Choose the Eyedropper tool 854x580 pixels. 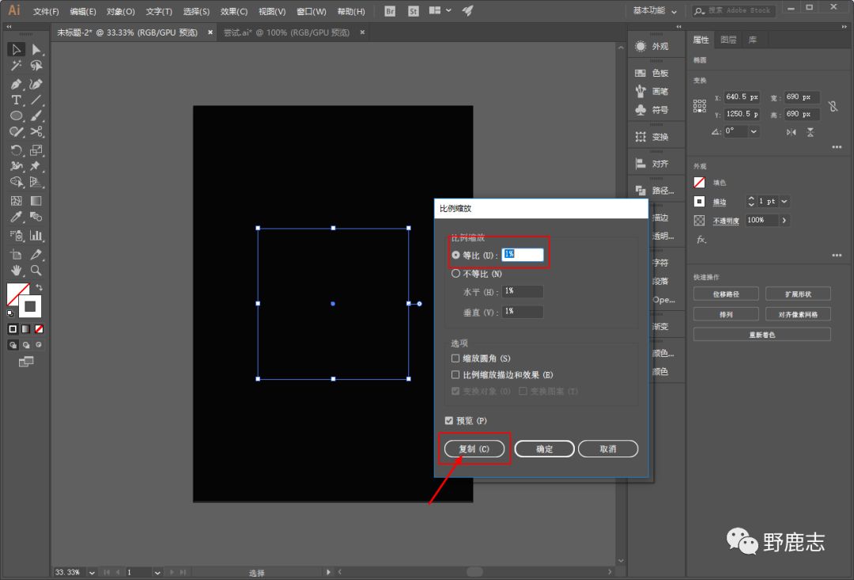point(16,217)
